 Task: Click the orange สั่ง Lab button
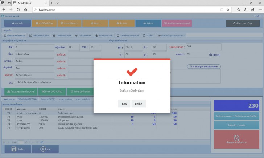(x=122, y=23)
